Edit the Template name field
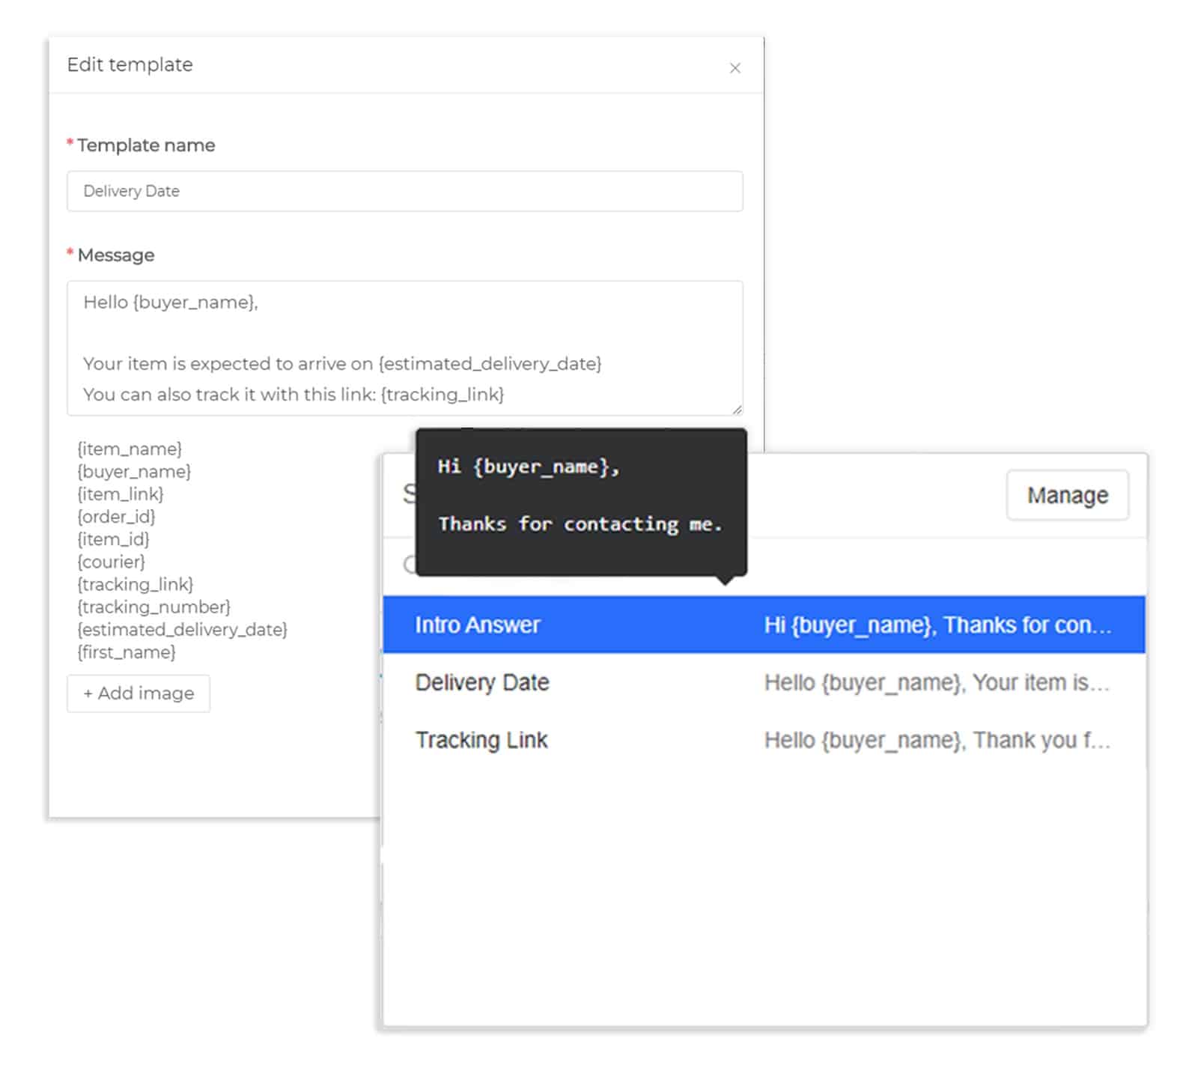The image size is (1198, 1065). click(404, 191)
